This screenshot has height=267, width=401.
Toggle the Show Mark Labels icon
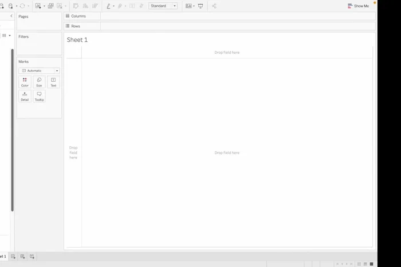coord(132,6)
